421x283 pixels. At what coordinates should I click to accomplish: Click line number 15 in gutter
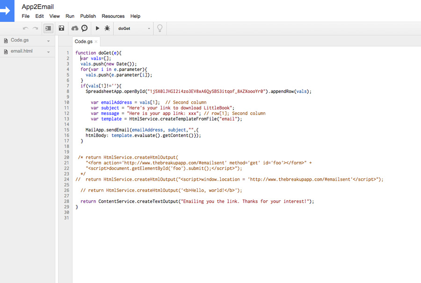click(x=66, y=130)
